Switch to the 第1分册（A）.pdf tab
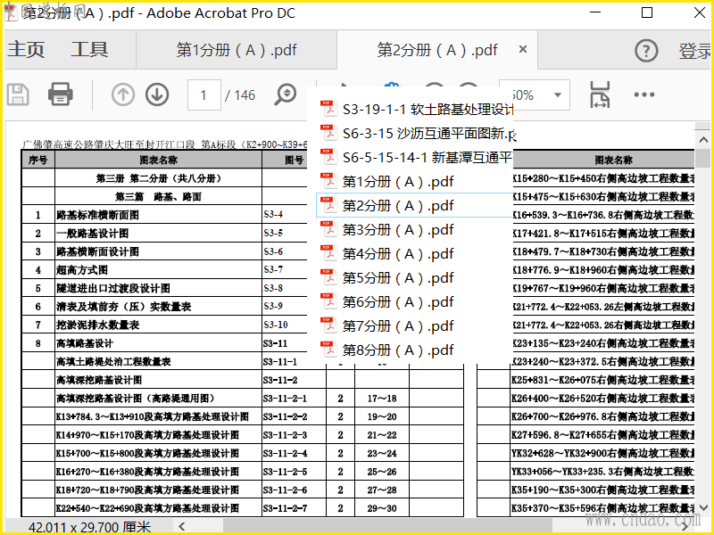This screenshot has height=535, width=714. pyautogui.click(x=237, y=50)
